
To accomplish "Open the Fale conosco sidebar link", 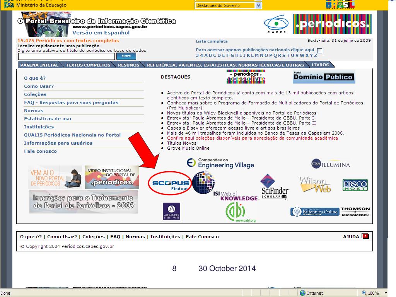I will 40,151.
